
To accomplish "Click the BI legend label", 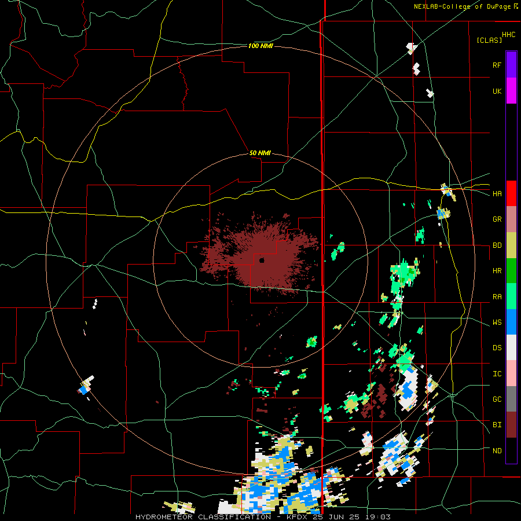I will 497,425.
